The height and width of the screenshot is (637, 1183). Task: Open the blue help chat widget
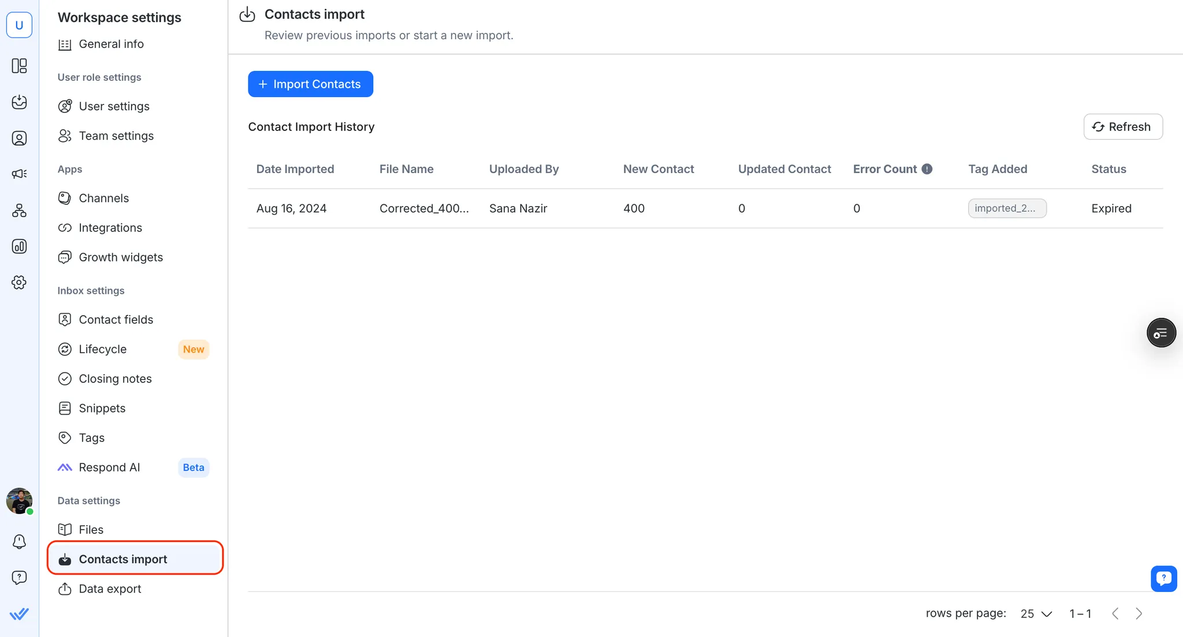coord(1163,578)
